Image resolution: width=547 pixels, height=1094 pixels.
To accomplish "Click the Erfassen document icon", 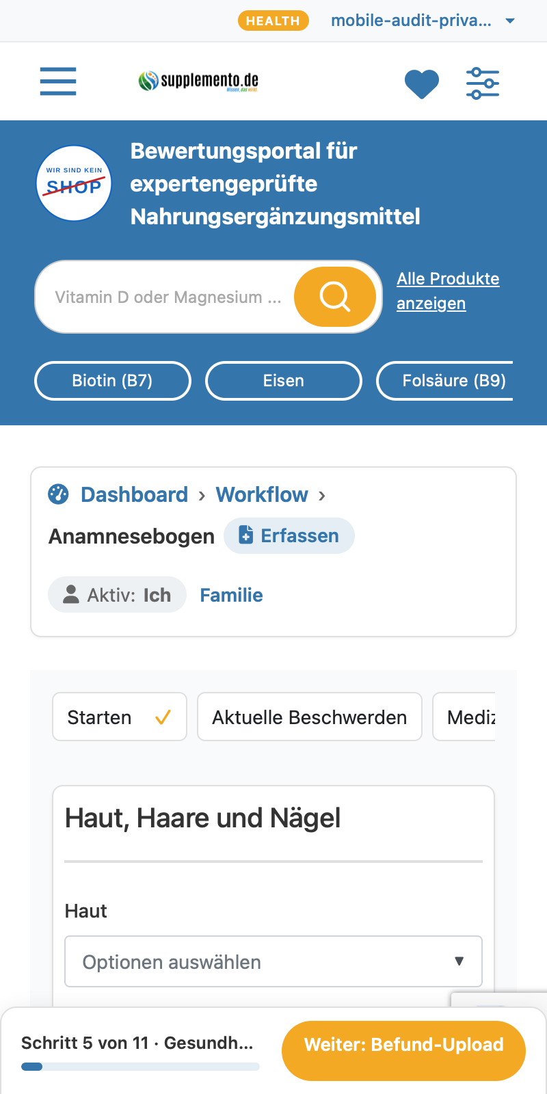I will click(x=245, y=535).
